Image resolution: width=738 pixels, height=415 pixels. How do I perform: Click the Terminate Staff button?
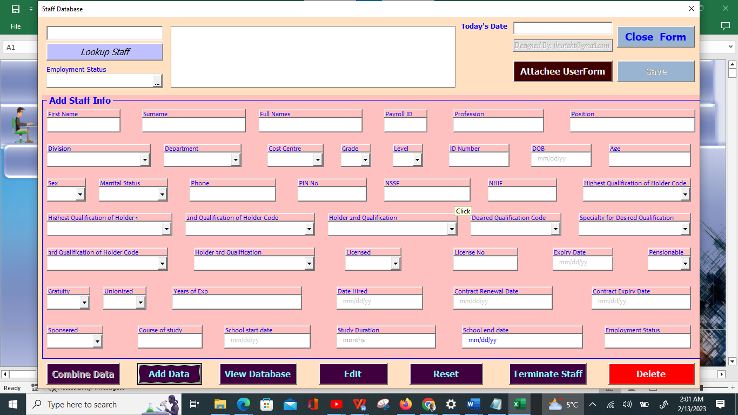pyautogui.click(x=547, y=374)
